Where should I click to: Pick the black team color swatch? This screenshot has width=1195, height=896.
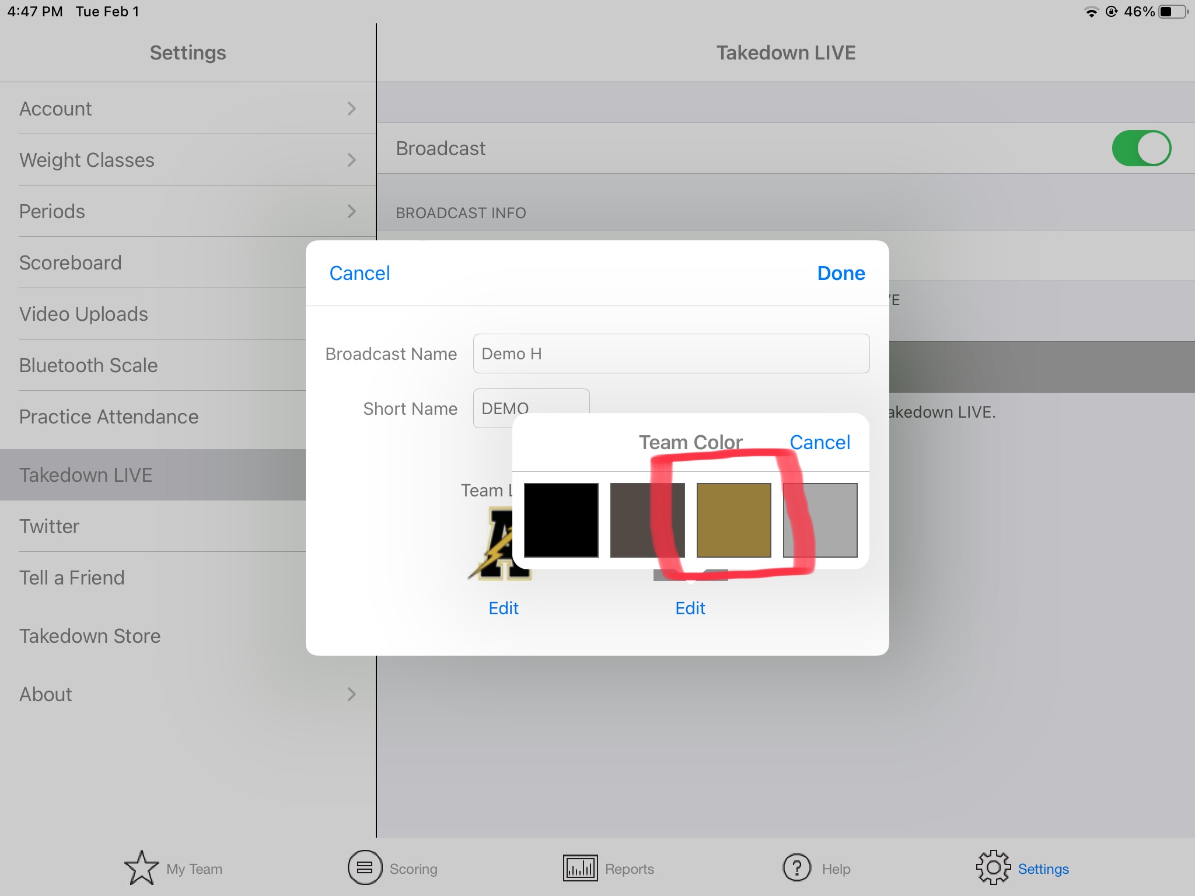coord(561,520)
